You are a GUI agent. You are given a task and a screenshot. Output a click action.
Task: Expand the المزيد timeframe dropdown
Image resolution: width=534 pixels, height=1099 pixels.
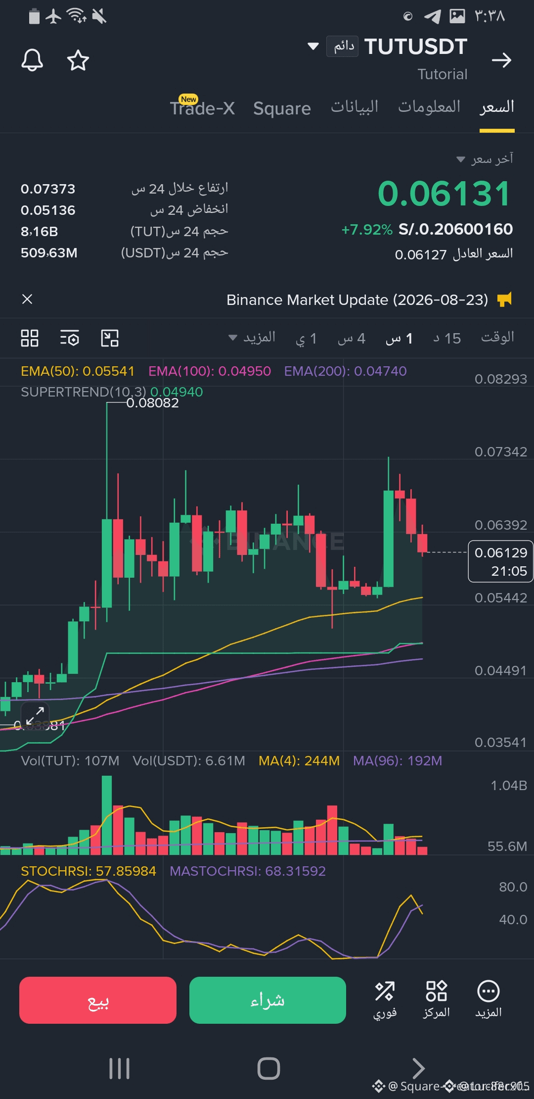[252, 338]
